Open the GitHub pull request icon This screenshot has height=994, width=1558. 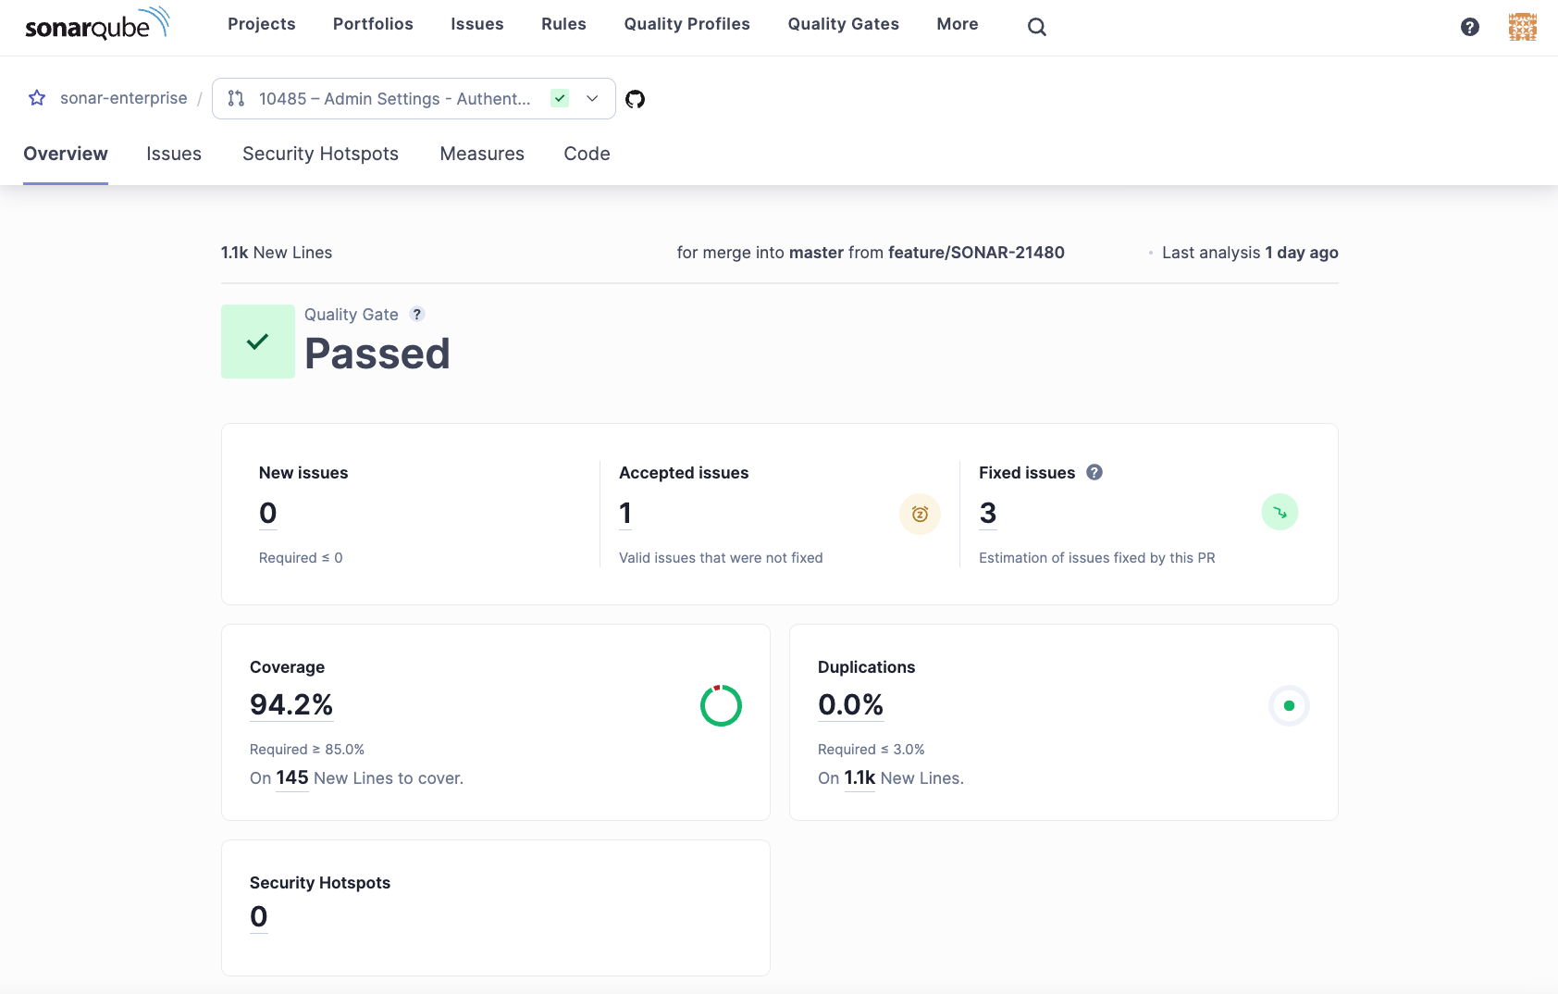coord(635,99)
